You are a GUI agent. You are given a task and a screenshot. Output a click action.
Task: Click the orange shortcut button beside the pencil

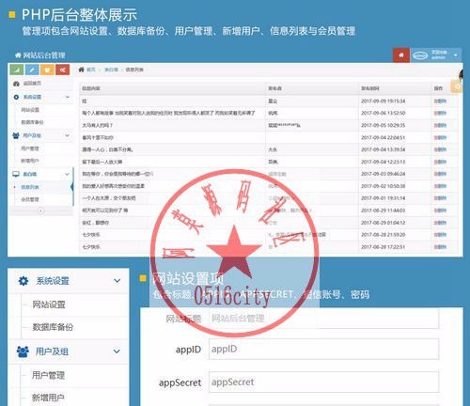47,70
